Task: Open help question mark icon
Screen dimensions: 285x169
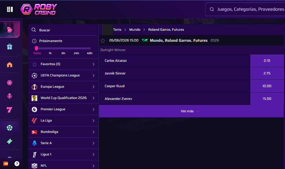Action: [x=17, y=164]
